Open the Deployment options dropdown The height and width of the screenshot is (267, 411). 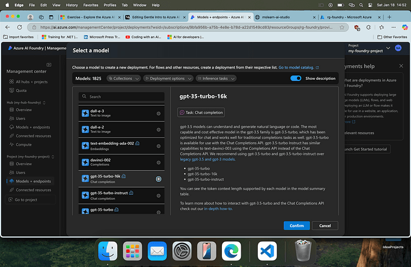coord(169,79)
